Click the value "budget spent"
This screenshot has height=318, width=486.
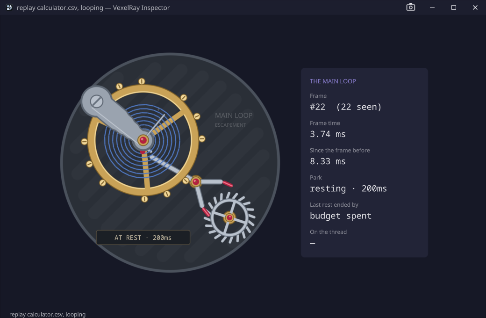click(341, 216)
